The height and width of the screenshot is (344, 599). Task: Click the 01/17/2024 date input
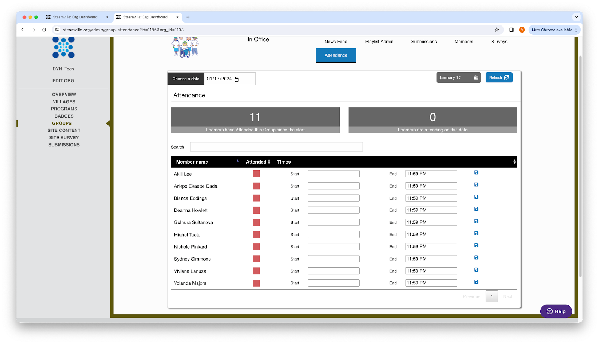230,79
